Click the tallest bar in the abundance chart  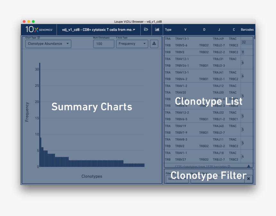tap(40, 115)
